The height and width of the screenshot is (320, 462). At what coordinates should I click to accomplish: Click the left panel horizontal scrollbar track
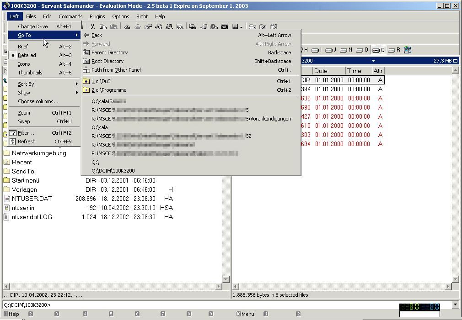click(113, 287)
